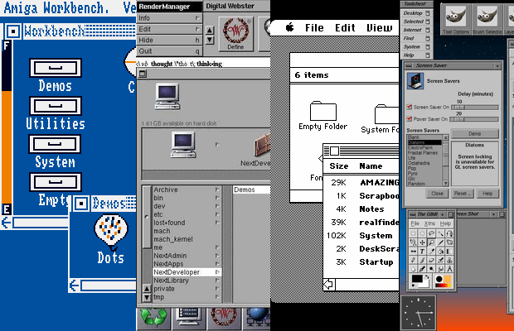Select GIMP blend gradient tool
514x331 pixels.
(449, 252)
